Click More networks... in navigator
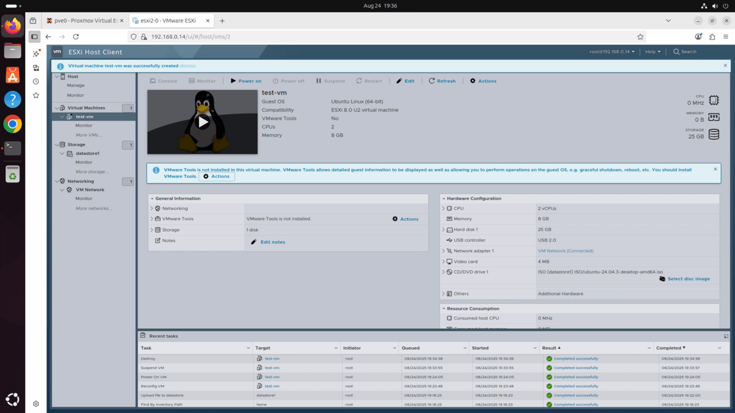 (x=94, y=208)
